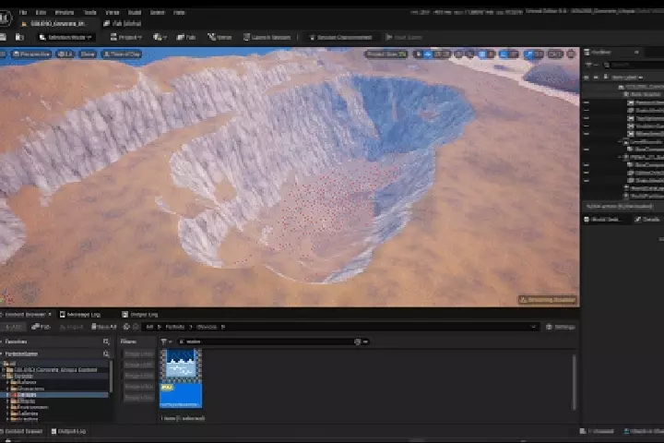Click the Time of Day viewport button
This screenshot has width=664, height=443.
pos(122,54)
